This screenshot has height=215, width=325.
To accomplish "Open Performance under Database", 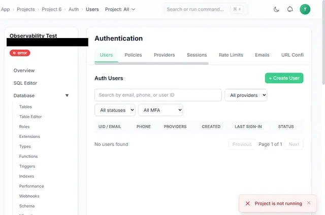I will click(31, 186).
